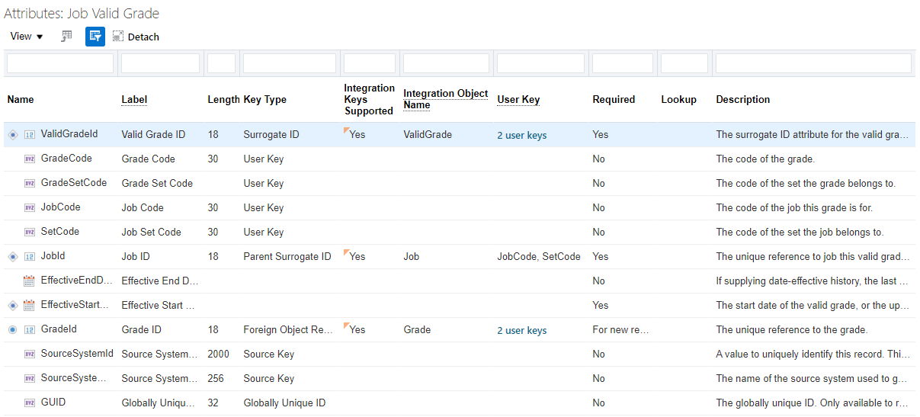
Task: Click the text type icon beside GUID
Action: point(30,403)
